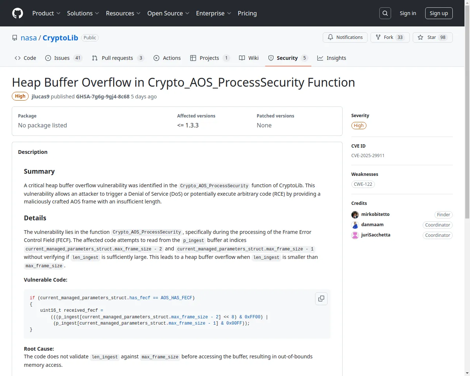The height and width of the screenshot is (376, 470).
Task: Click the Patched versions value None
Action: click(264, 125)
